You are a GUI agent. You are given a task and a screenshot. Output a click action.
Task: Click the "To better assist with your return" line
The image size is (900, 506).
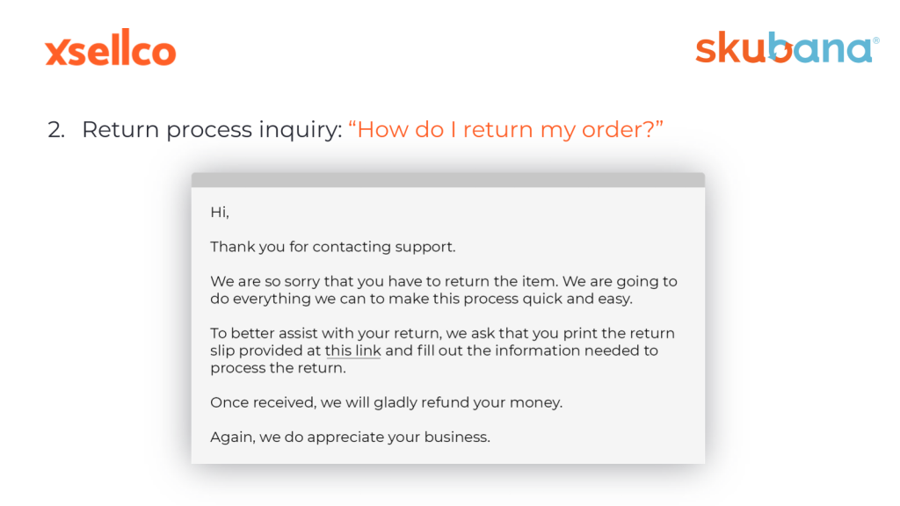point(443,333)
